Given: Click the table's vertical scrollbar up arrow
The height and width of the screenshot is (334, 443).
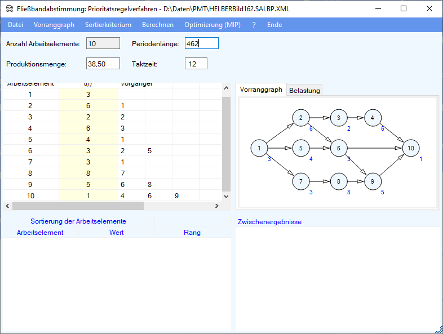Looking at the screenshot, I should tap(227, 88).
